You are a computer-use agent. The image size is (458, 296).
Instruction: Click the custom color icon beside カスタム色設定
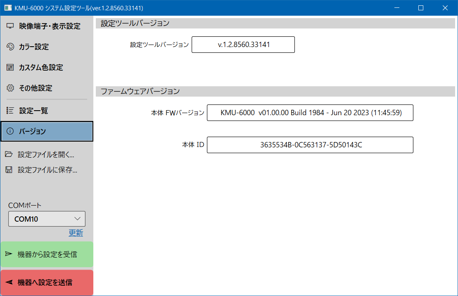tap(10, 67)
